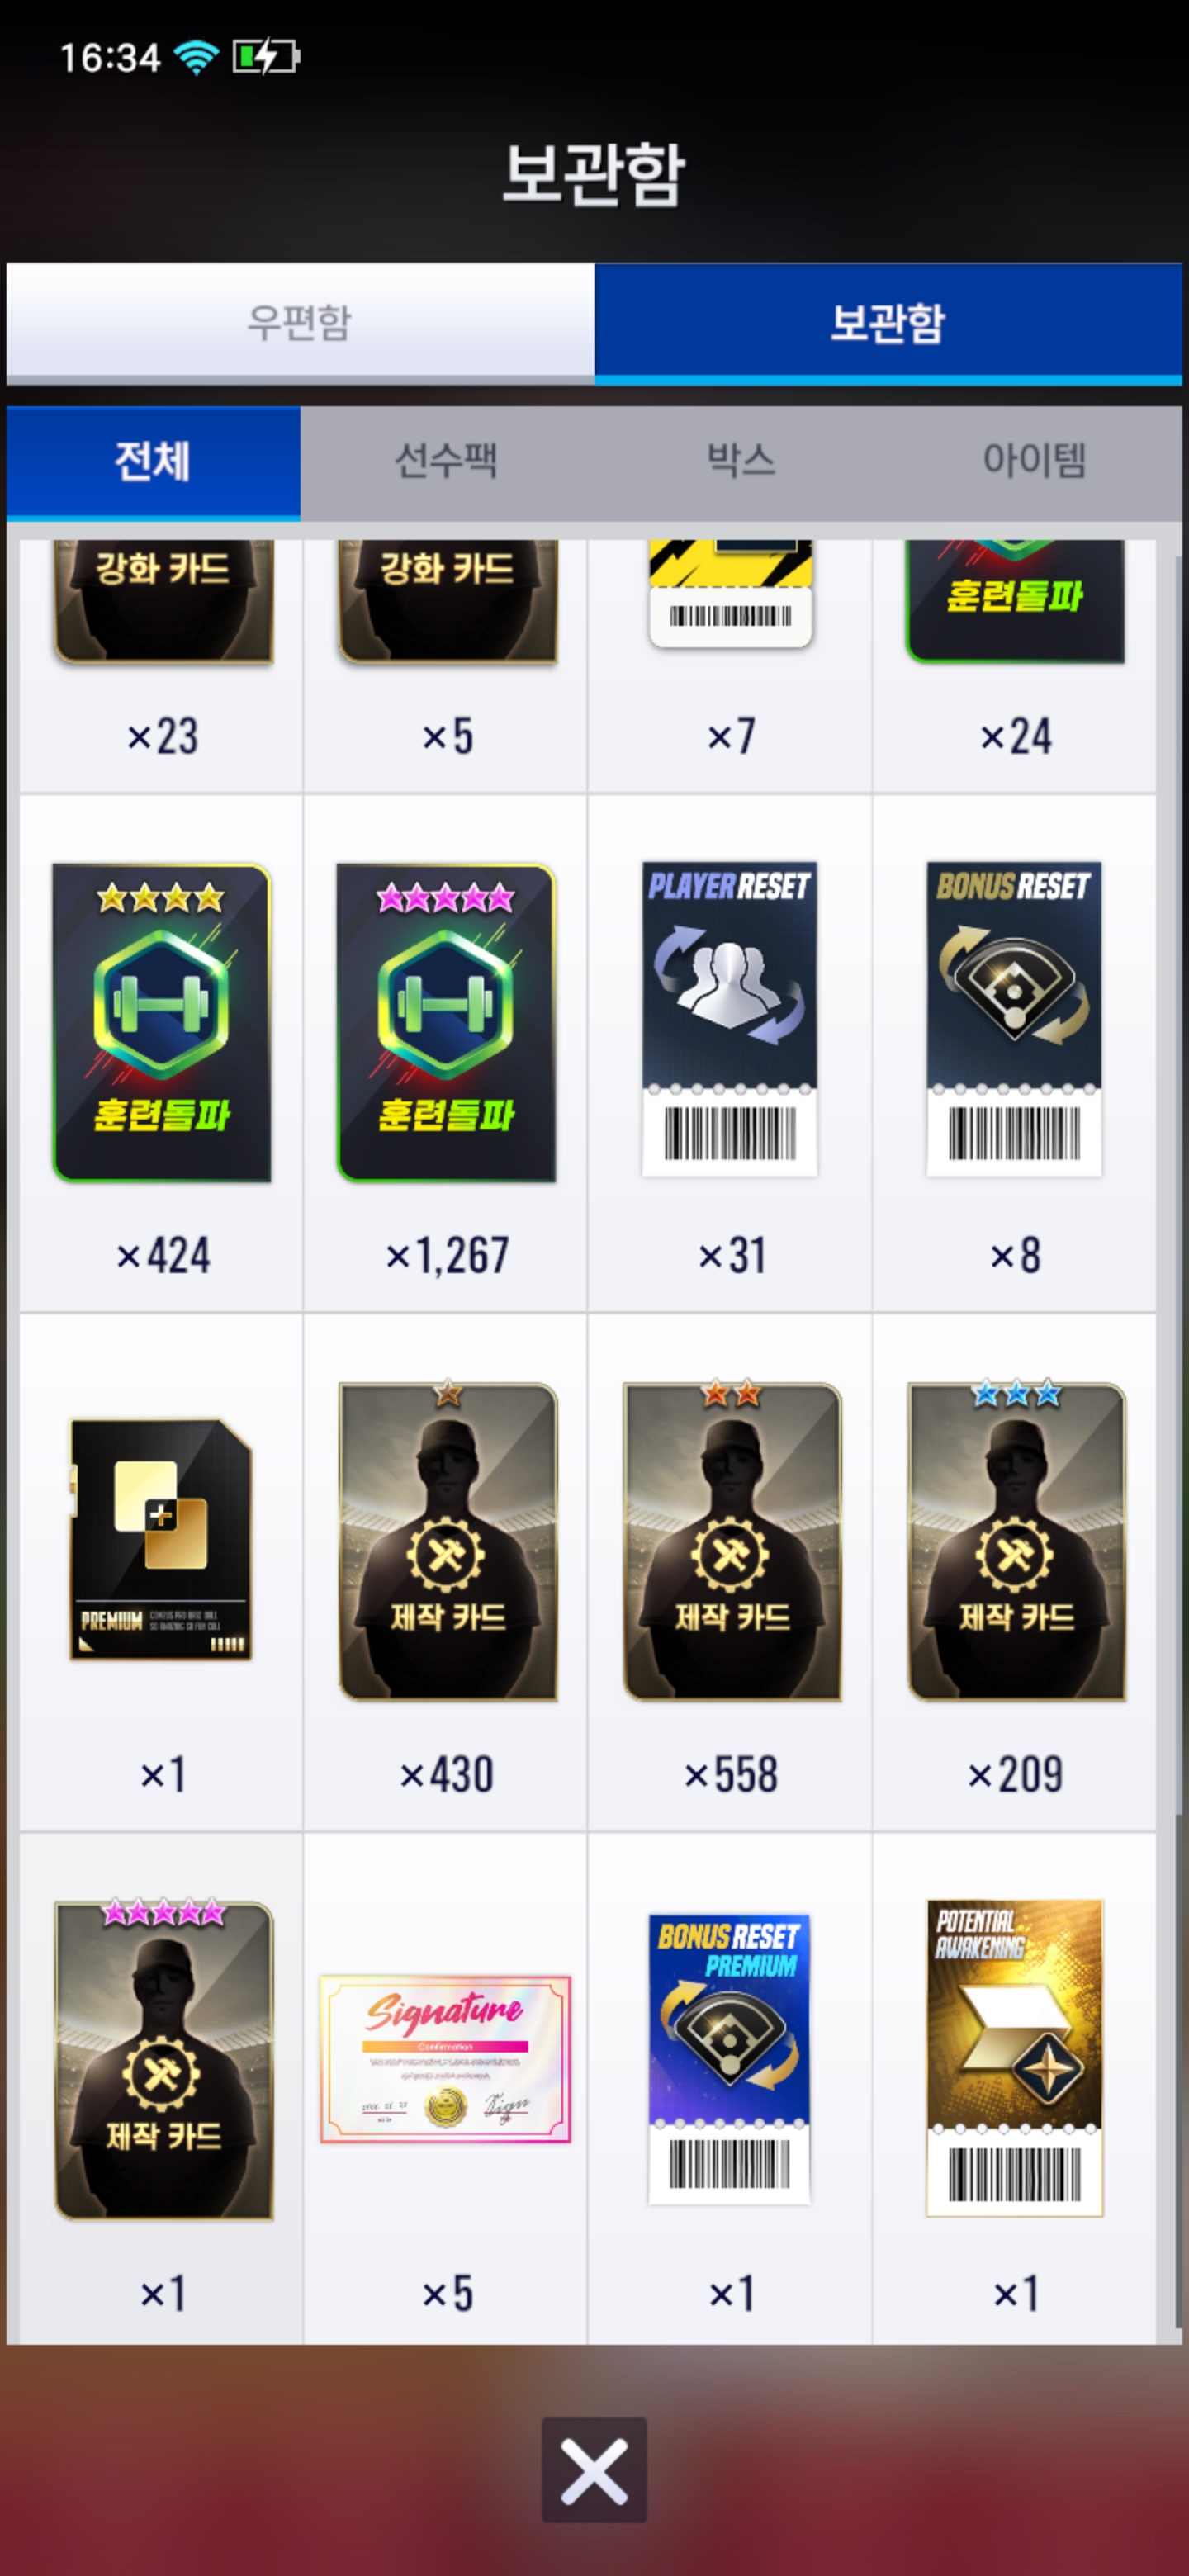This screenshot has height=2576, width=1189.
Task: Select the 보관함 tab
Action: click(888, 323)
